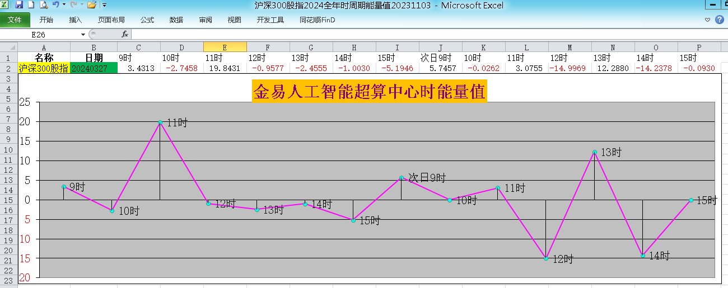Select column J header
Screen dimensions: 728x288
tap(440, 48)
